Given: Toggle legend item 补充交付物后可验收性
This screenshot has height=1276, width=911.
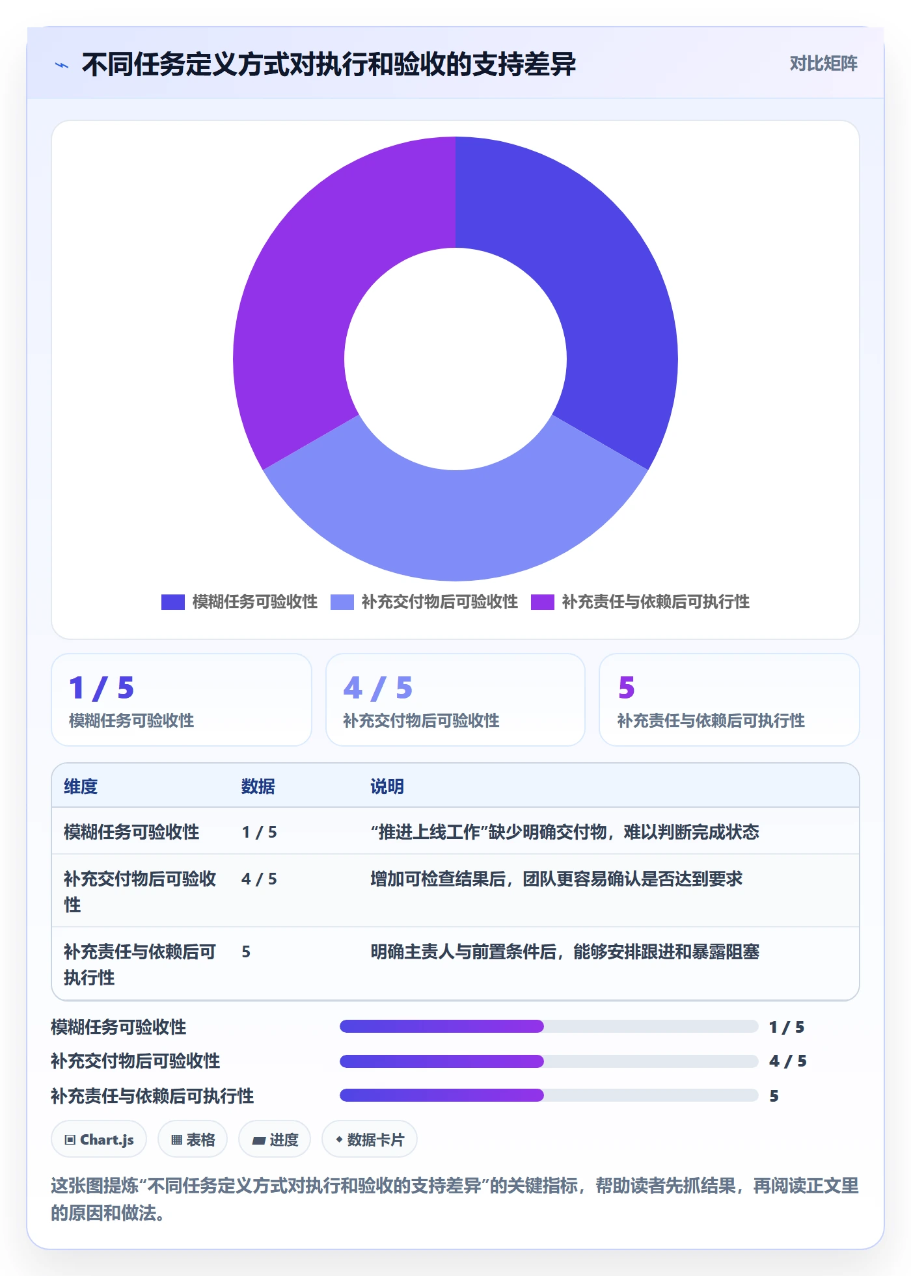Looking at the screenshot, I should (x=424, y=602).
